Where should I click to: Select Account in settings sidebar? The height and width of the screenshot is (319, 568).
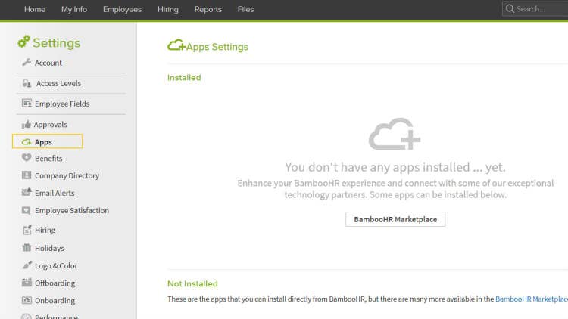[x=48, y=63]
